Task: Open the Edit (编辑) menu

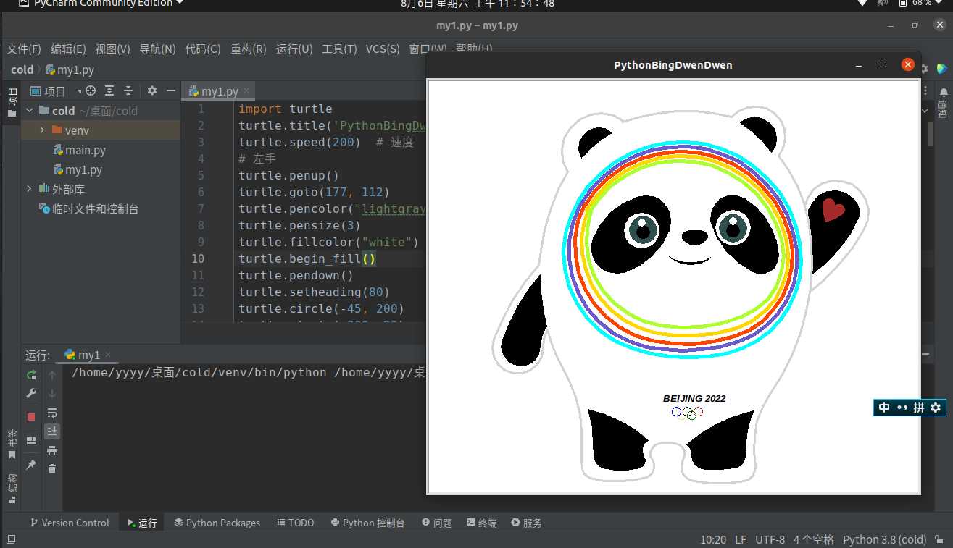Action: [x=68, y=49]
